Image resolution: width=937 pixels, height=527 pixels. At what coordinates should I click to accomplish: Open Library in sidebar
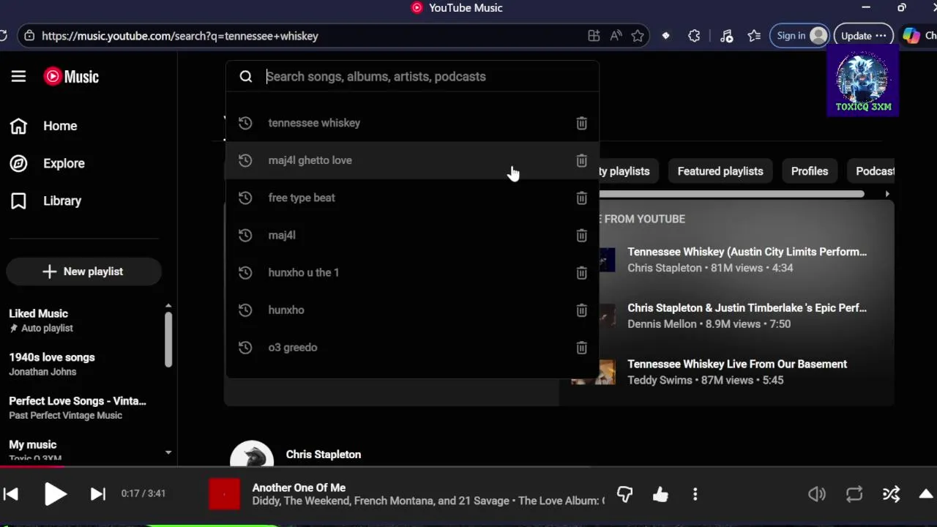45,201
